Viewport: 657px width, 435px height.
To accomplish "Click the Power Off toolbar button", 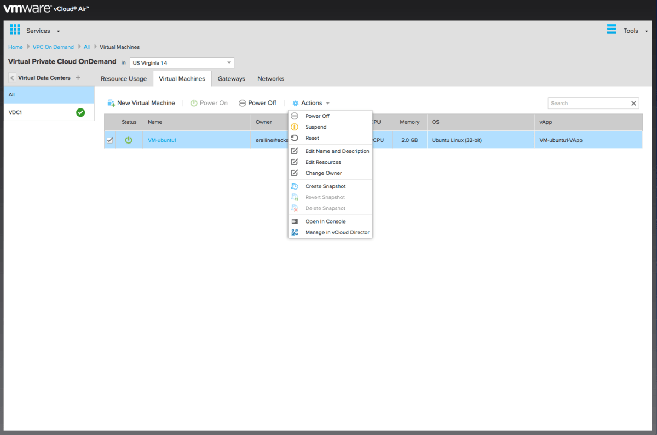I will [257, 103].
